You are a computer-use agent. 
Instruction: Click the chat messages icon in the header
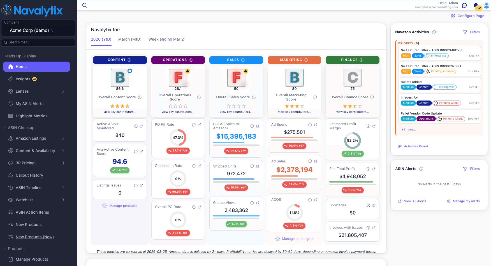[x=464, y=5]
